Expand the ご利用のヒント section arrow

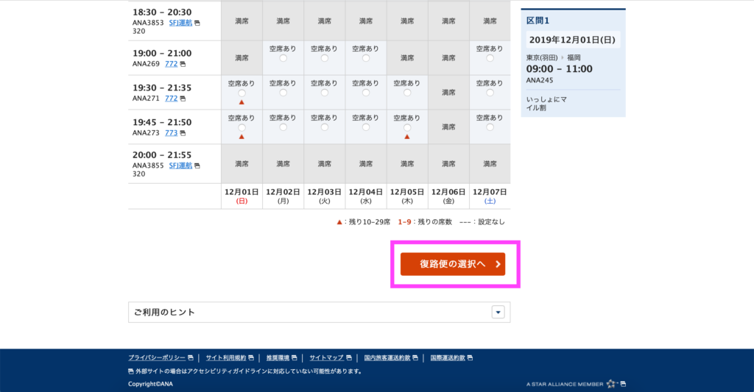click(x=498, y=313)
